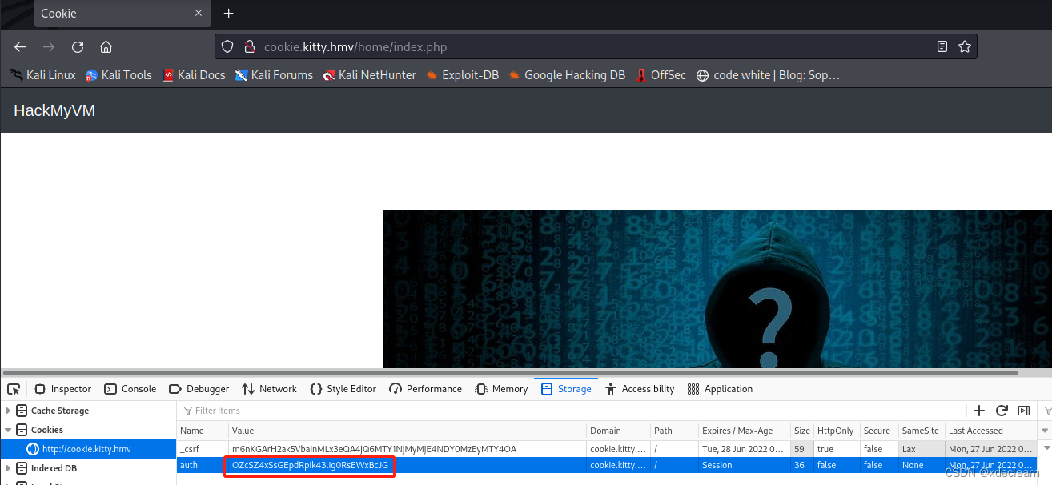The height and width of the screenshot is (485, 1052).
Task: Open the shield tracking protection icon
Action: pyautogui.click(x=227, y=46)
